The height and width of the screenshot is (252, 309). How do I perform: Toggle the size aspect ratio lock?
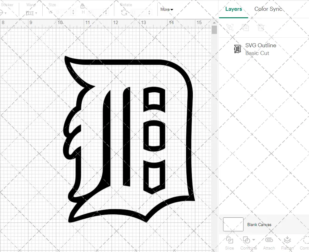83,6
